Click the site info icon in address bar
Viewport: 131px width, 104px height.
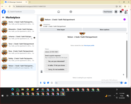click(14, 6)
